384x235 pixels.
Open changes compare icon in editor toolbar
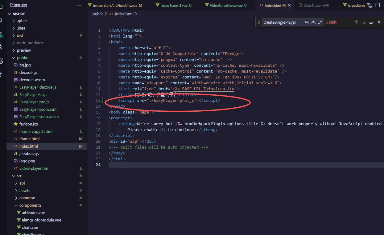point(370,5)
